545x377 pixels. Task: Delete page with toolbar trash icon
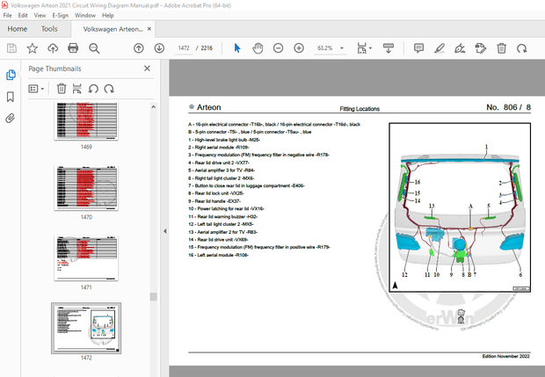point(501,48)
